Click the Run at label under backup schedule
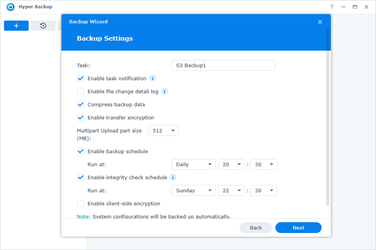 coord(97,164)
